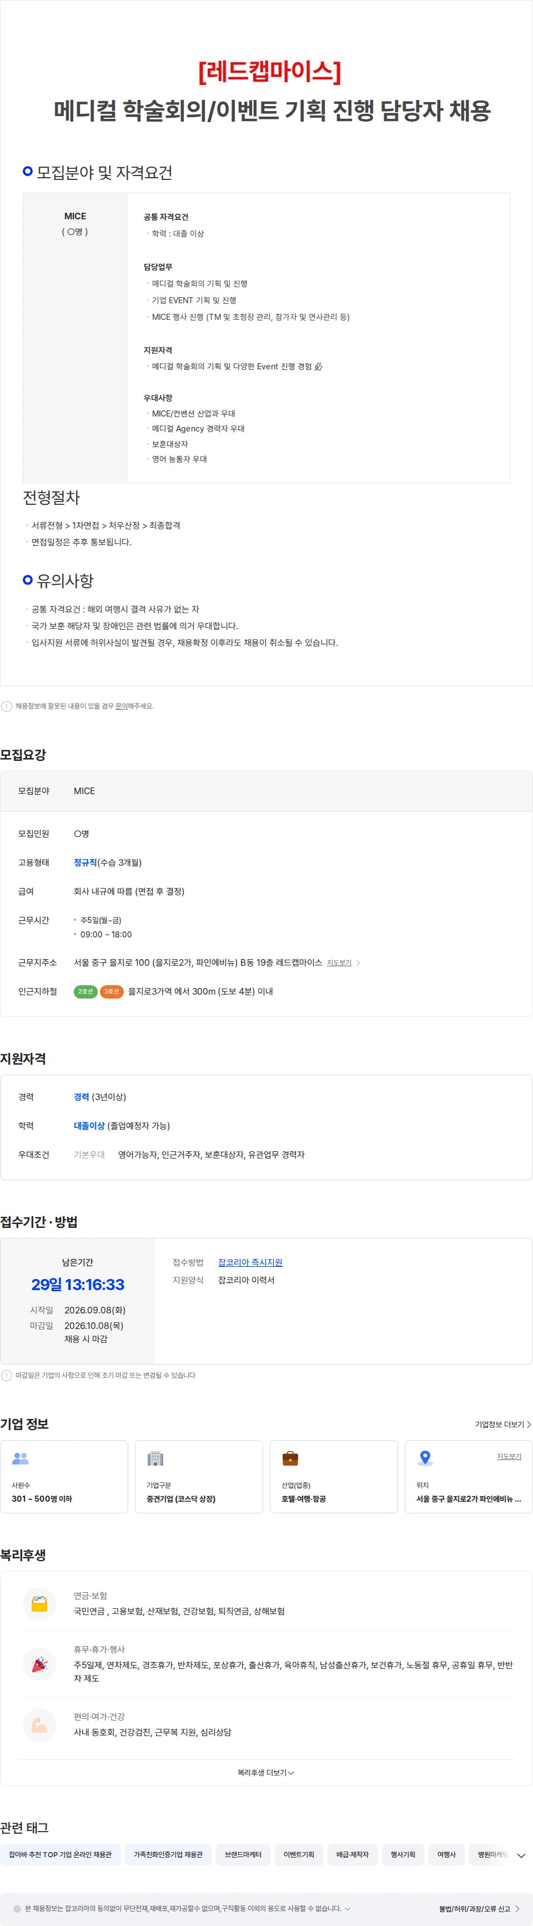Click the remaining time 29일 countdown
The width and height of the screenshot is (533, 1926).
pyautogui.click(x=78, y=1285)
